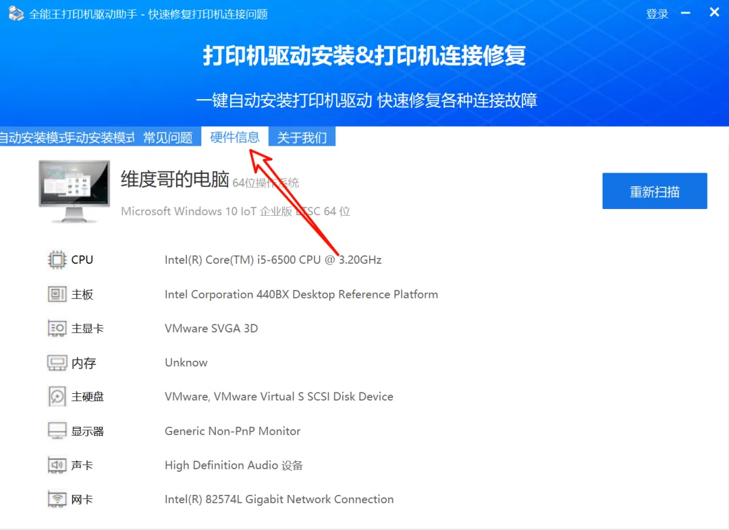
Task: Click the window title 全能王打印机驱动助手
Action: pos(83,14)
